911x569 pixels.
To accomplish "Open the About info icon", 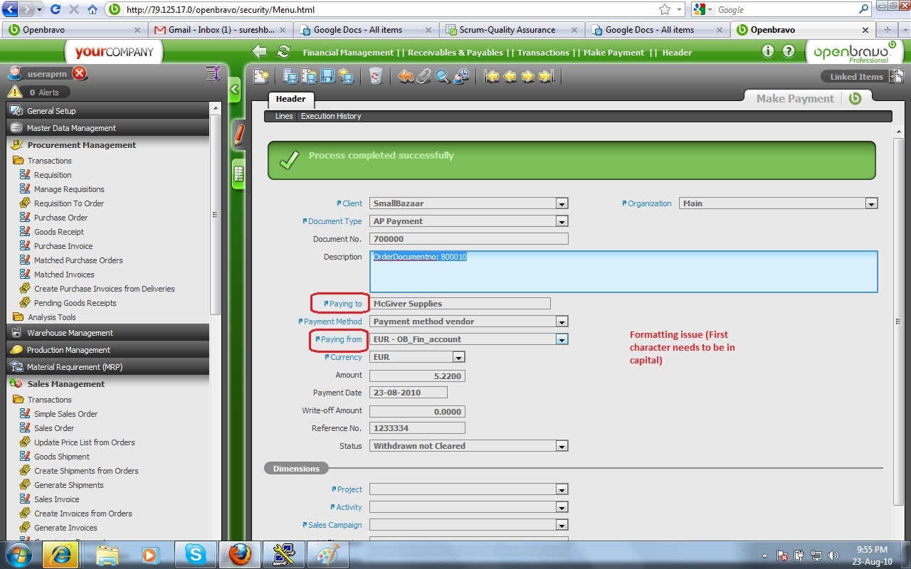I will click(x=768, y=51).
